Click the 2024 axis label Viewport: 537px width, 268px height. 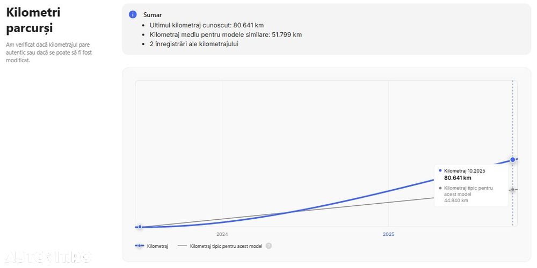click(x=222, y=234)
